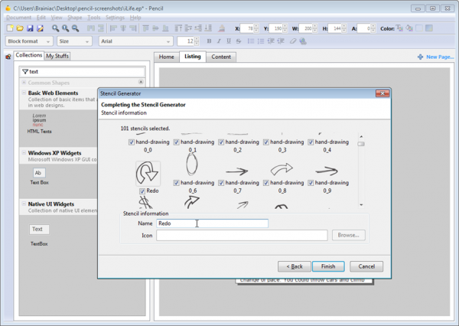Click the Finish button
Image resolution: width=459 pixels, height=326 pixels.
(328, 266)
